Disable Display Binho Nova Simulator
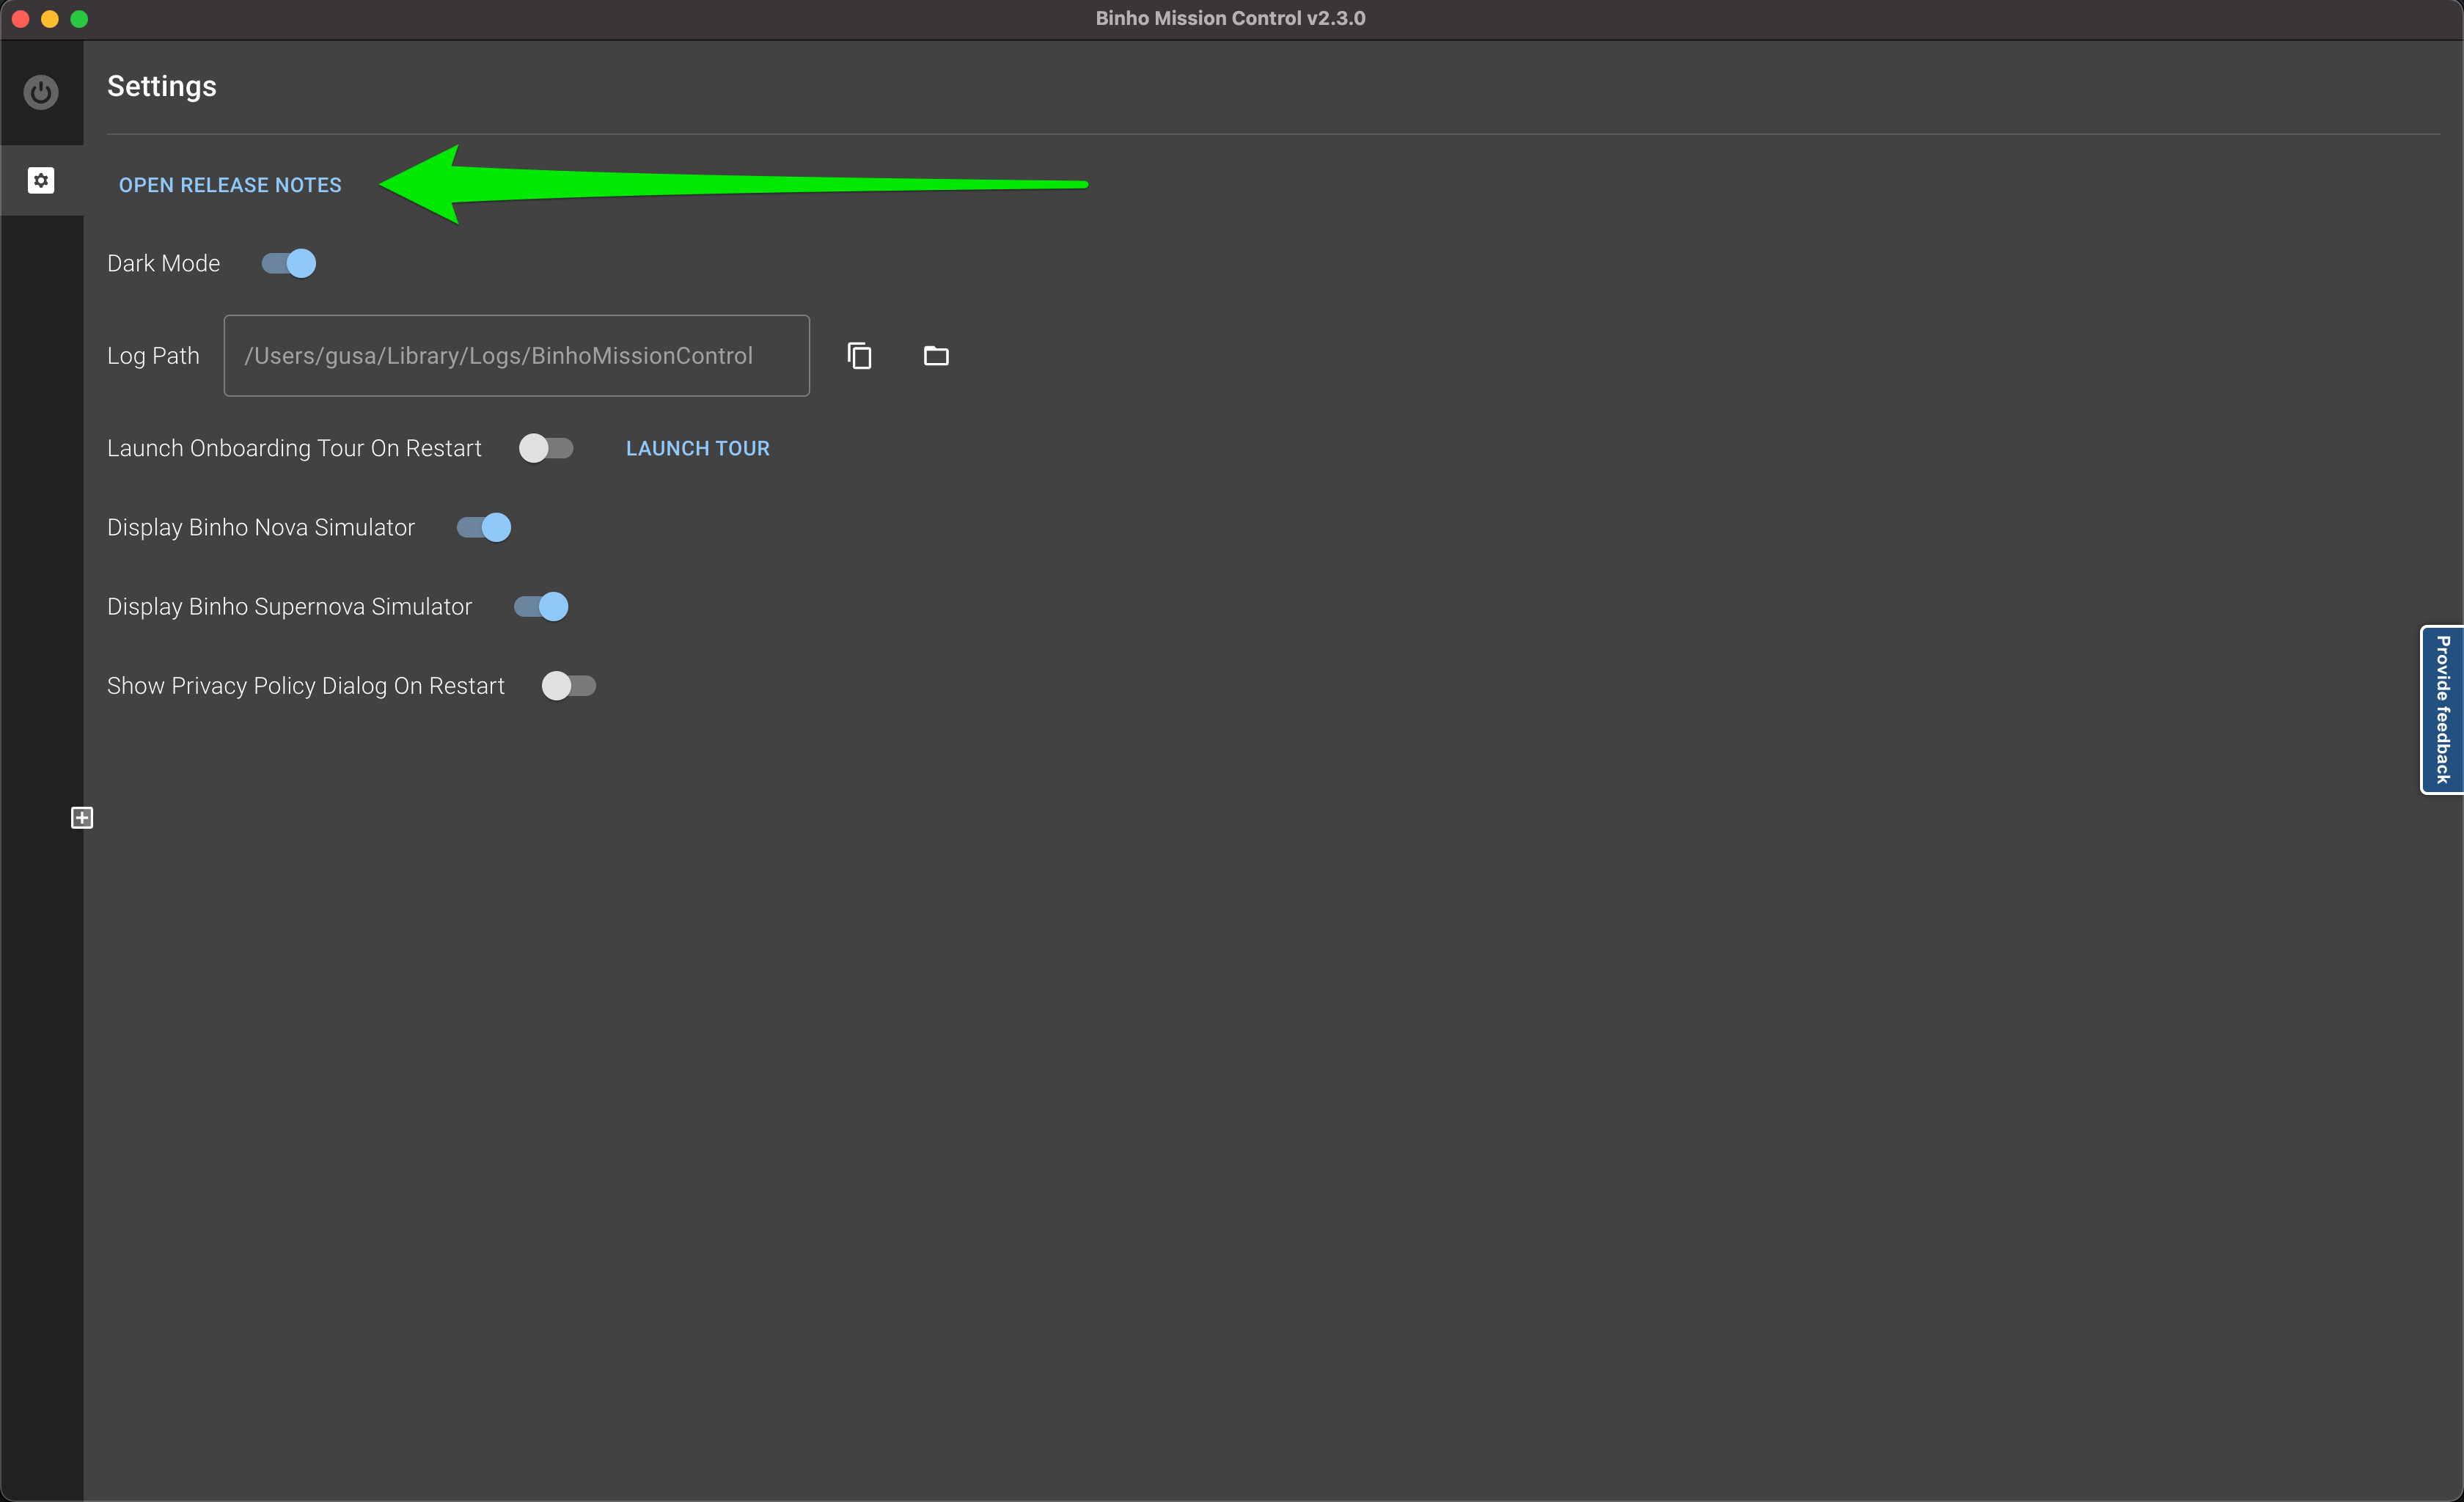 click(x=484, y=527)
